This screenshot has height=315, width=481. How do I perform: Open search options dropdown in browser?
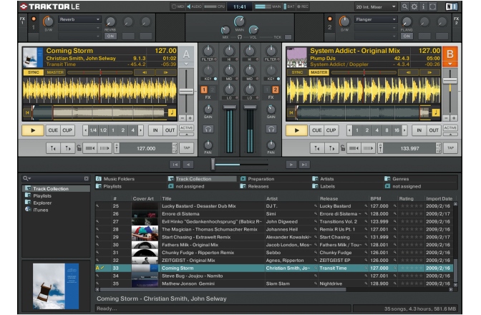(26, 178)
